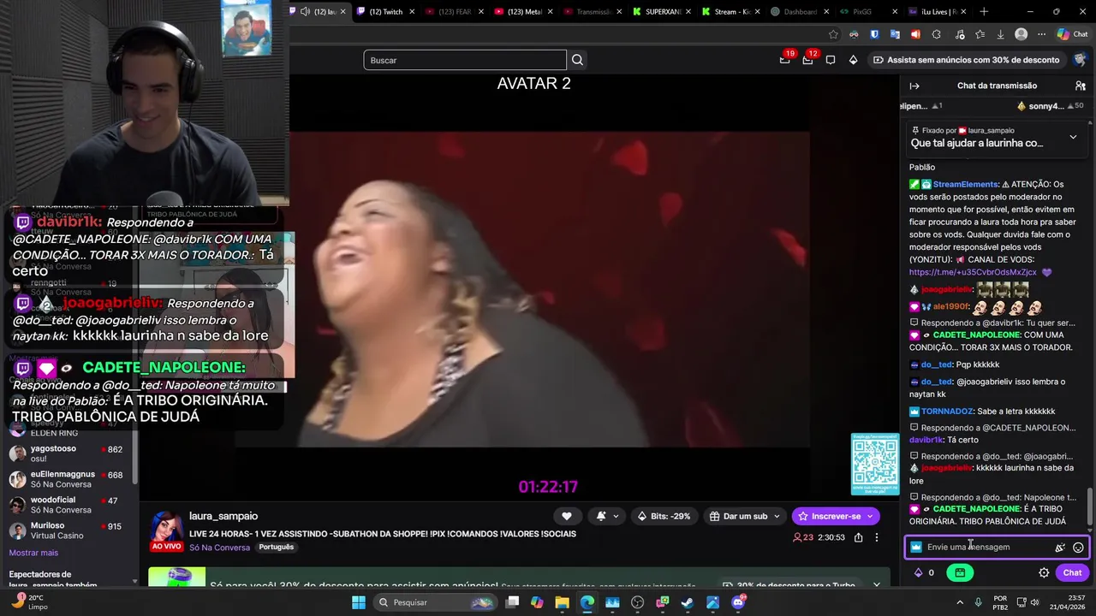Open the chat community users icon
This screenshot has width=1096, height=616.
[1081, 86]
